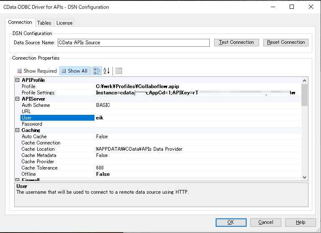321x233 pixels.
Task: Sort properties alphabetically with A-Z icon
Action: point(107,71)
